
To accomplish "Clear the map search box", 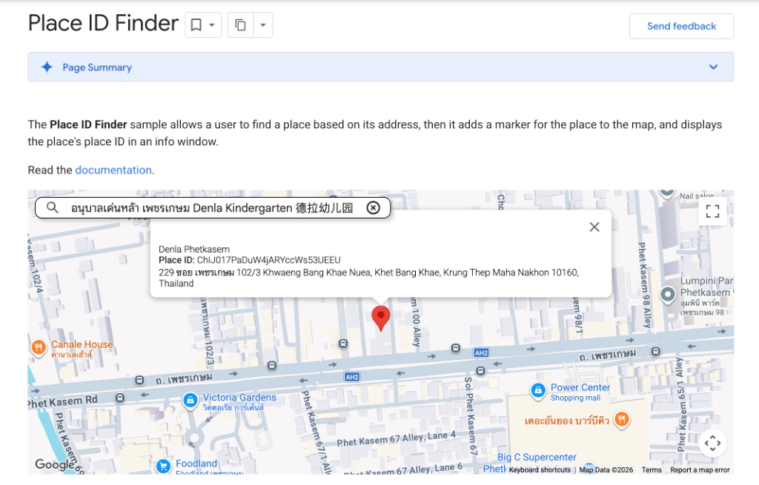I will [373, 207].
